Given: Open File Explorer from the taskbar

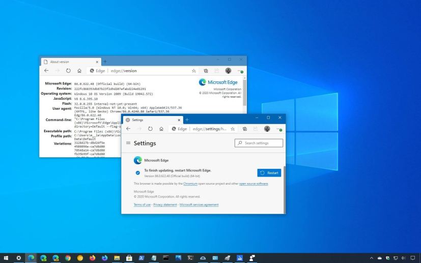Looking at the screenshot, I should click(x=117, y=258).
